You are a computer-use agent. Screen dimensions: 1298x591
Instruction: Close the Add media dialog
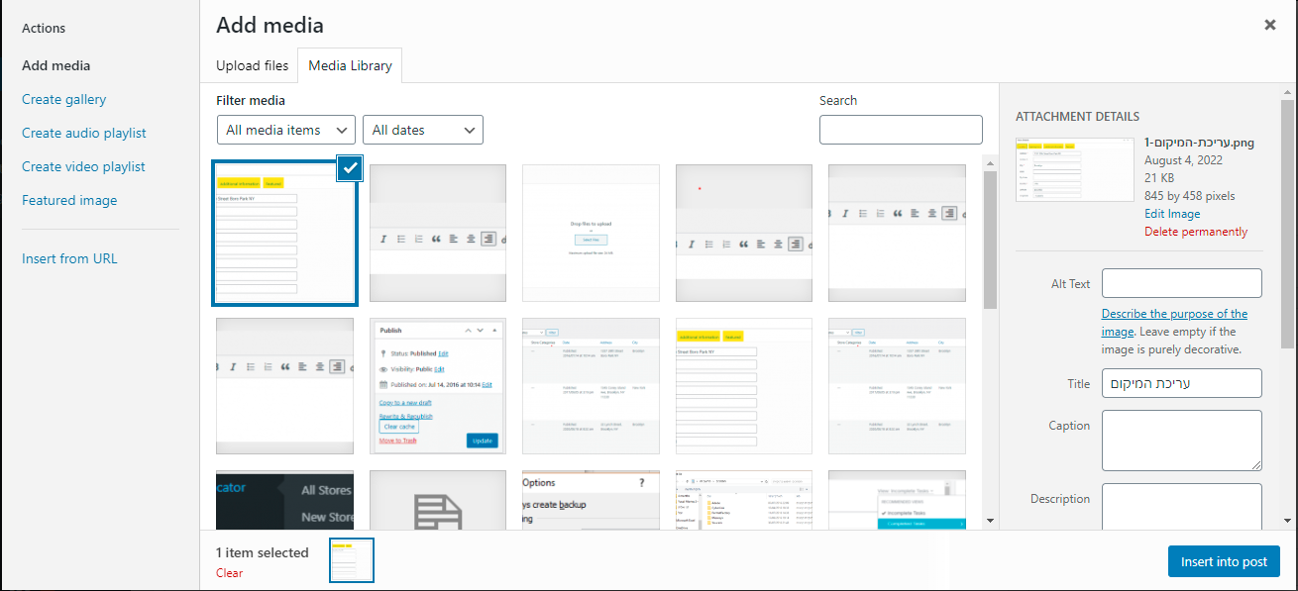pos(1269,26)
